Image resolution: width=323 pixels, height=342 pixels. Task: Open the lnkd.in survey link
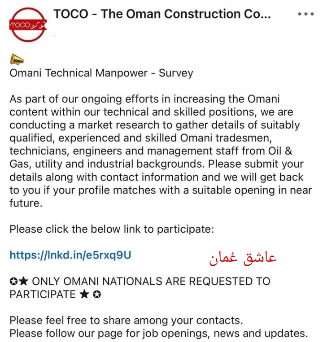[x=70, y=255]
